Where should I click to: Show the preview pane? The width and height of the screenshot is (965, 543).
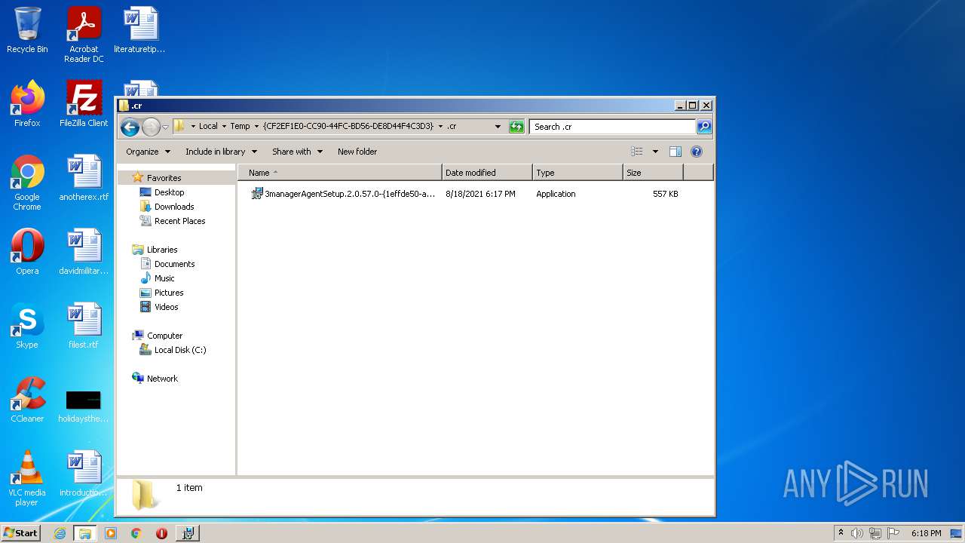click(675, 152)
